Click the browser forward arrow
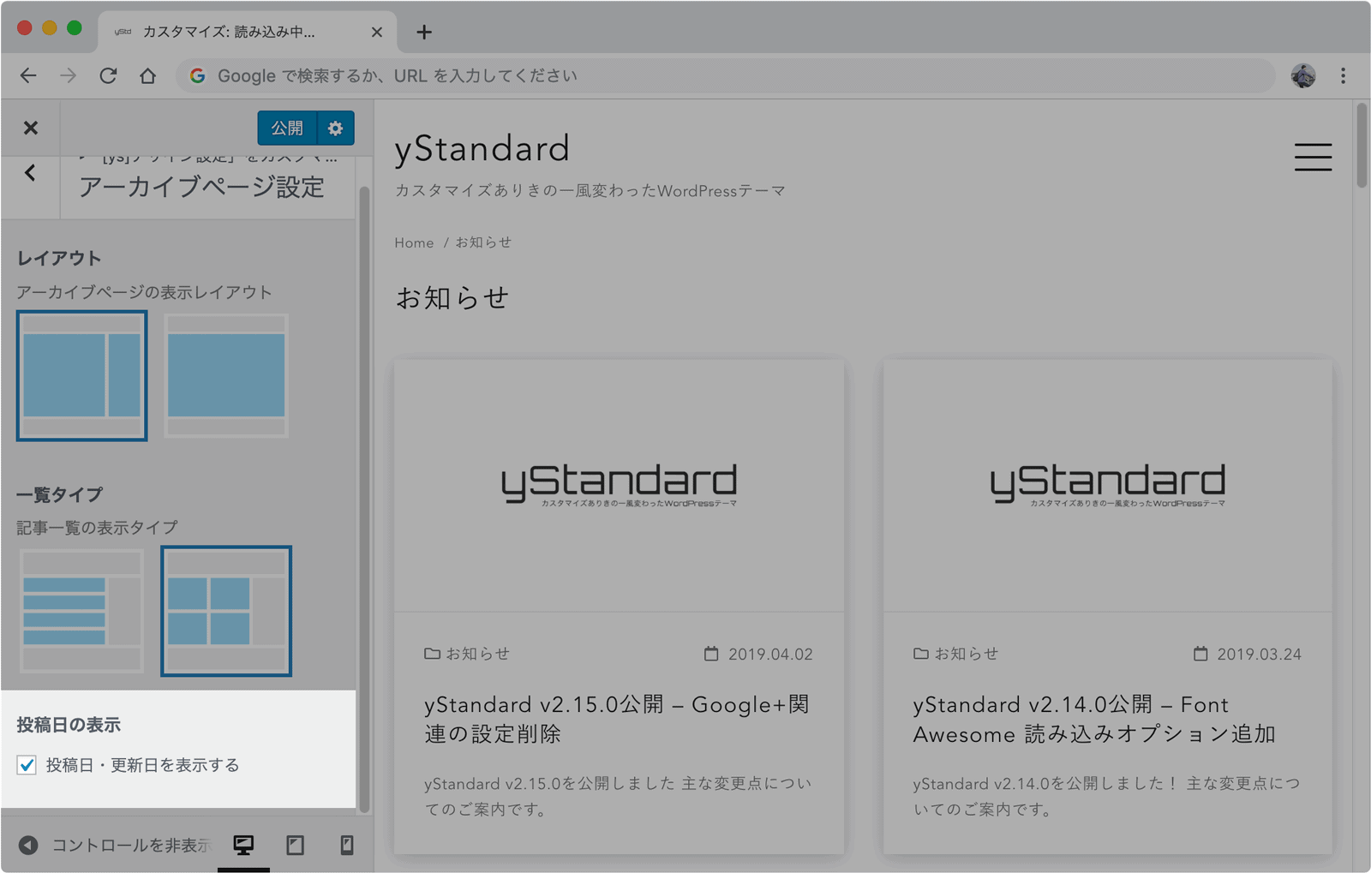This screenshot has width=1371, height=873. click(x=68, y=75)
